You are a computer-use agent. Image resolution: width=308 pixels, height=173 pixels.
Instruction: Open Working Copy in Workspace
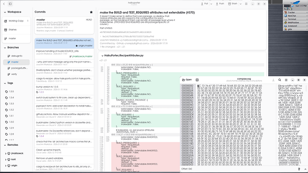[17, 21]
